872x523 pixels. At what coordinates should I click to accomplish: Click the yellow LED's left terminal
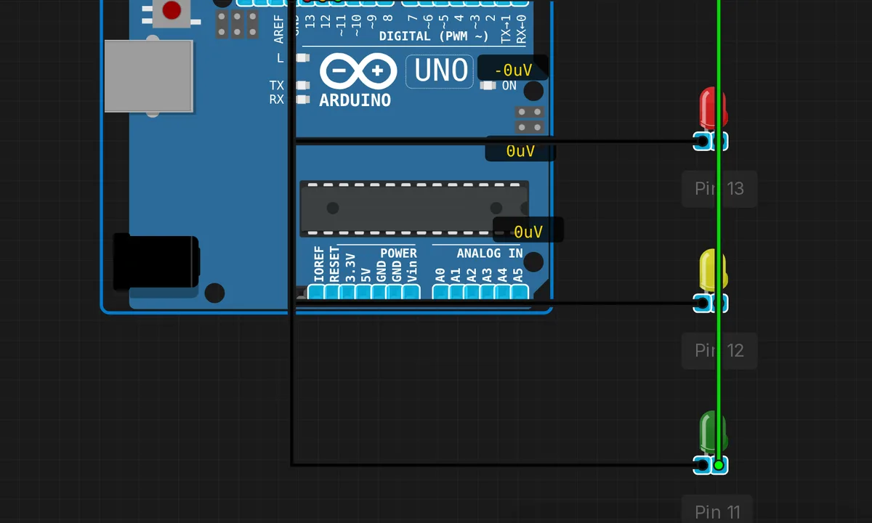[702, 304]
